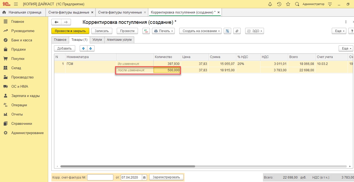Move row down with blue arrow

click(91, 48)
